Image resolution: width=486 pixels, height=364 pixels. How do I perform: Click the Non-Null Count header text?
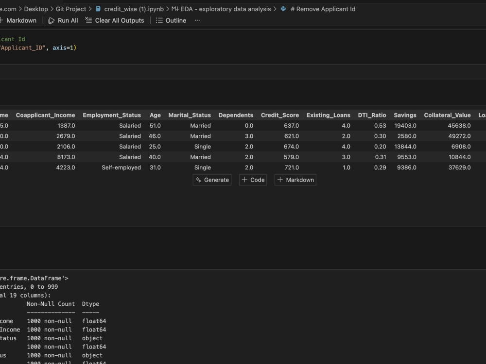pyautogui.click(x=51, y=304)
